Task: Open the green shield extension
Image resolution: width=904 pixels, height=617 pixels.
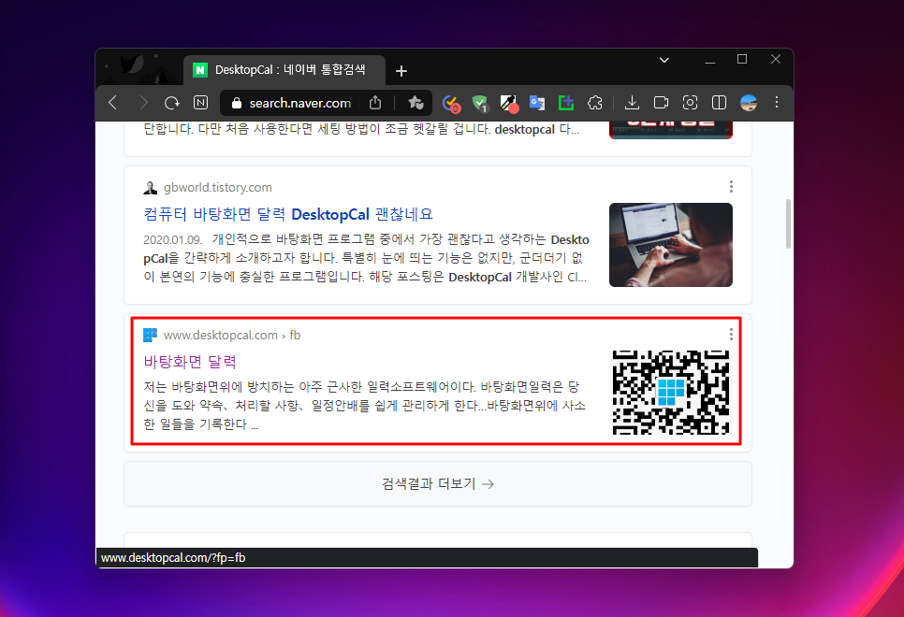Action: pos(480,104)
